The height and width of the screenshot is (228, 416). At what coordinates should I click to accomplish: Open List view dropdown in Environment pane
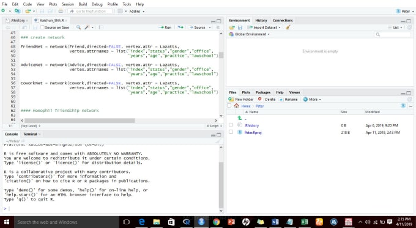pos(395,28)
